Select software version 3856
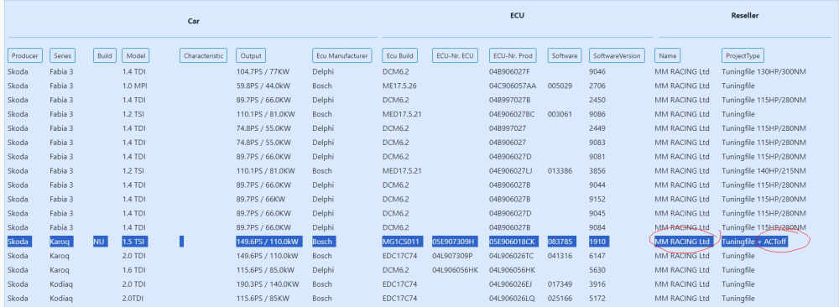The height and width of the screenshot is (307, 839). pyautogui.click(x=597, y=170)
